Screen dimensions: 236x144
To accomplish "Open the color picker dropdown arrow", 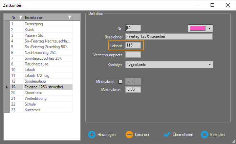I will pos(210,28).
